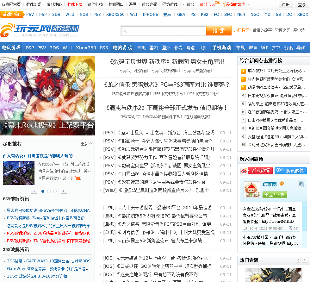Open 电玩游戏 navigation tab

point(11,48)
